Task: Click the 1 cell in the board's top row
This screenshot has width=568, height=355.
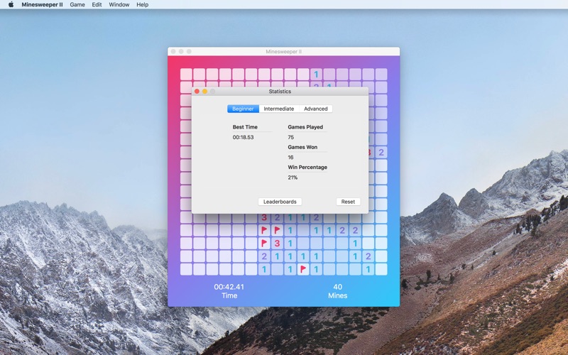Action: (x=316, y=75)
